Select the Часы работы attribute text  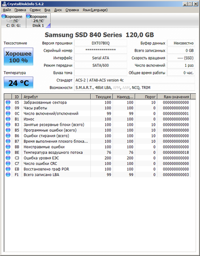point(35,108)
